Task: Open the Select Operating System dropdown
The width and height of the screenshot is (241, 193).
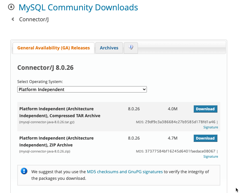Action: click(x=82, y=89)
